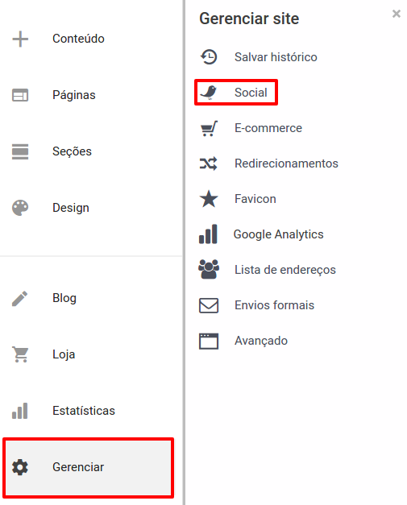Image resolution: width=407 pixels, height=505 pixels.
Task: Open the Páginas layout icon
Action: click(20, 95)
